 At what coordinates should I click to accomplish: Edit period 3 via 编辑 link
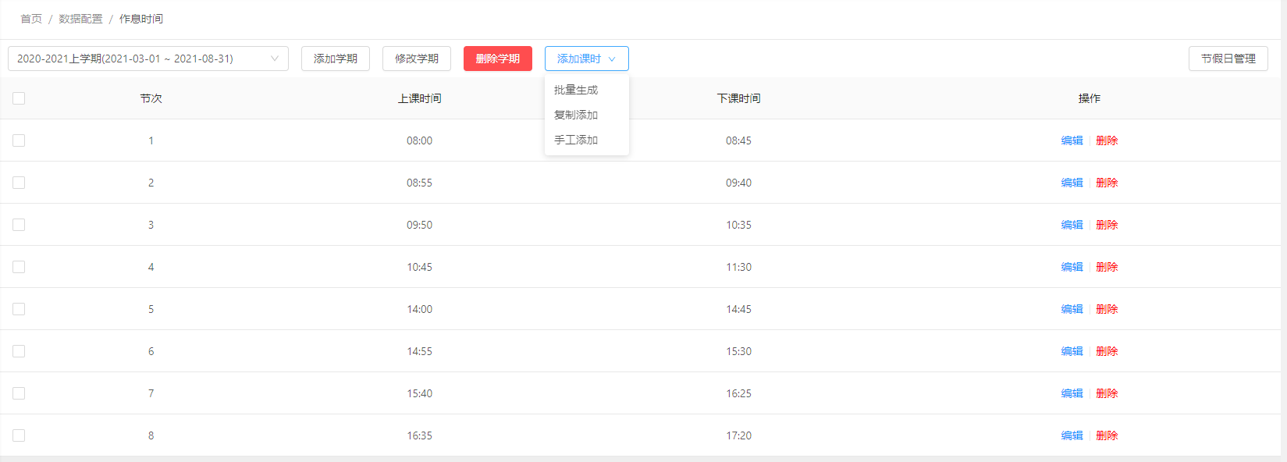point(1072,225)
